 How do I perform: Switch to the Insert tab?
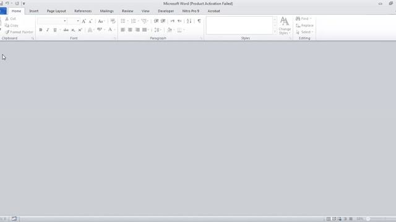(x=34, y=11)
